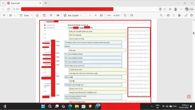
Task: Click Kelly link beside 'Mati wai' message
Action: (58, 76)
